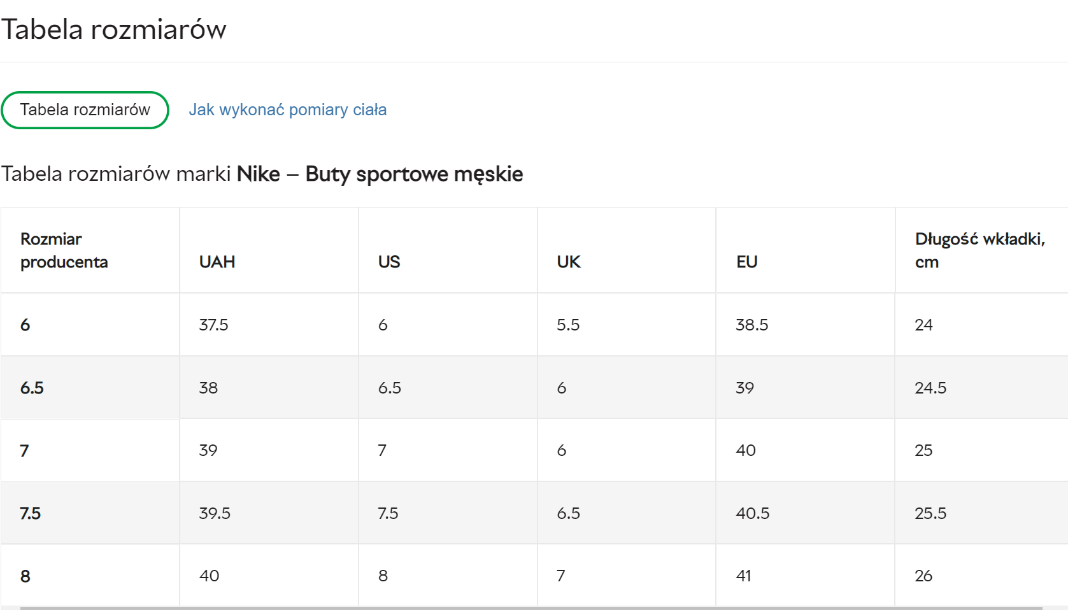Select the green-outlined "Tabela rozmiarów" tab
The image size is (1068, 610).
85,110
